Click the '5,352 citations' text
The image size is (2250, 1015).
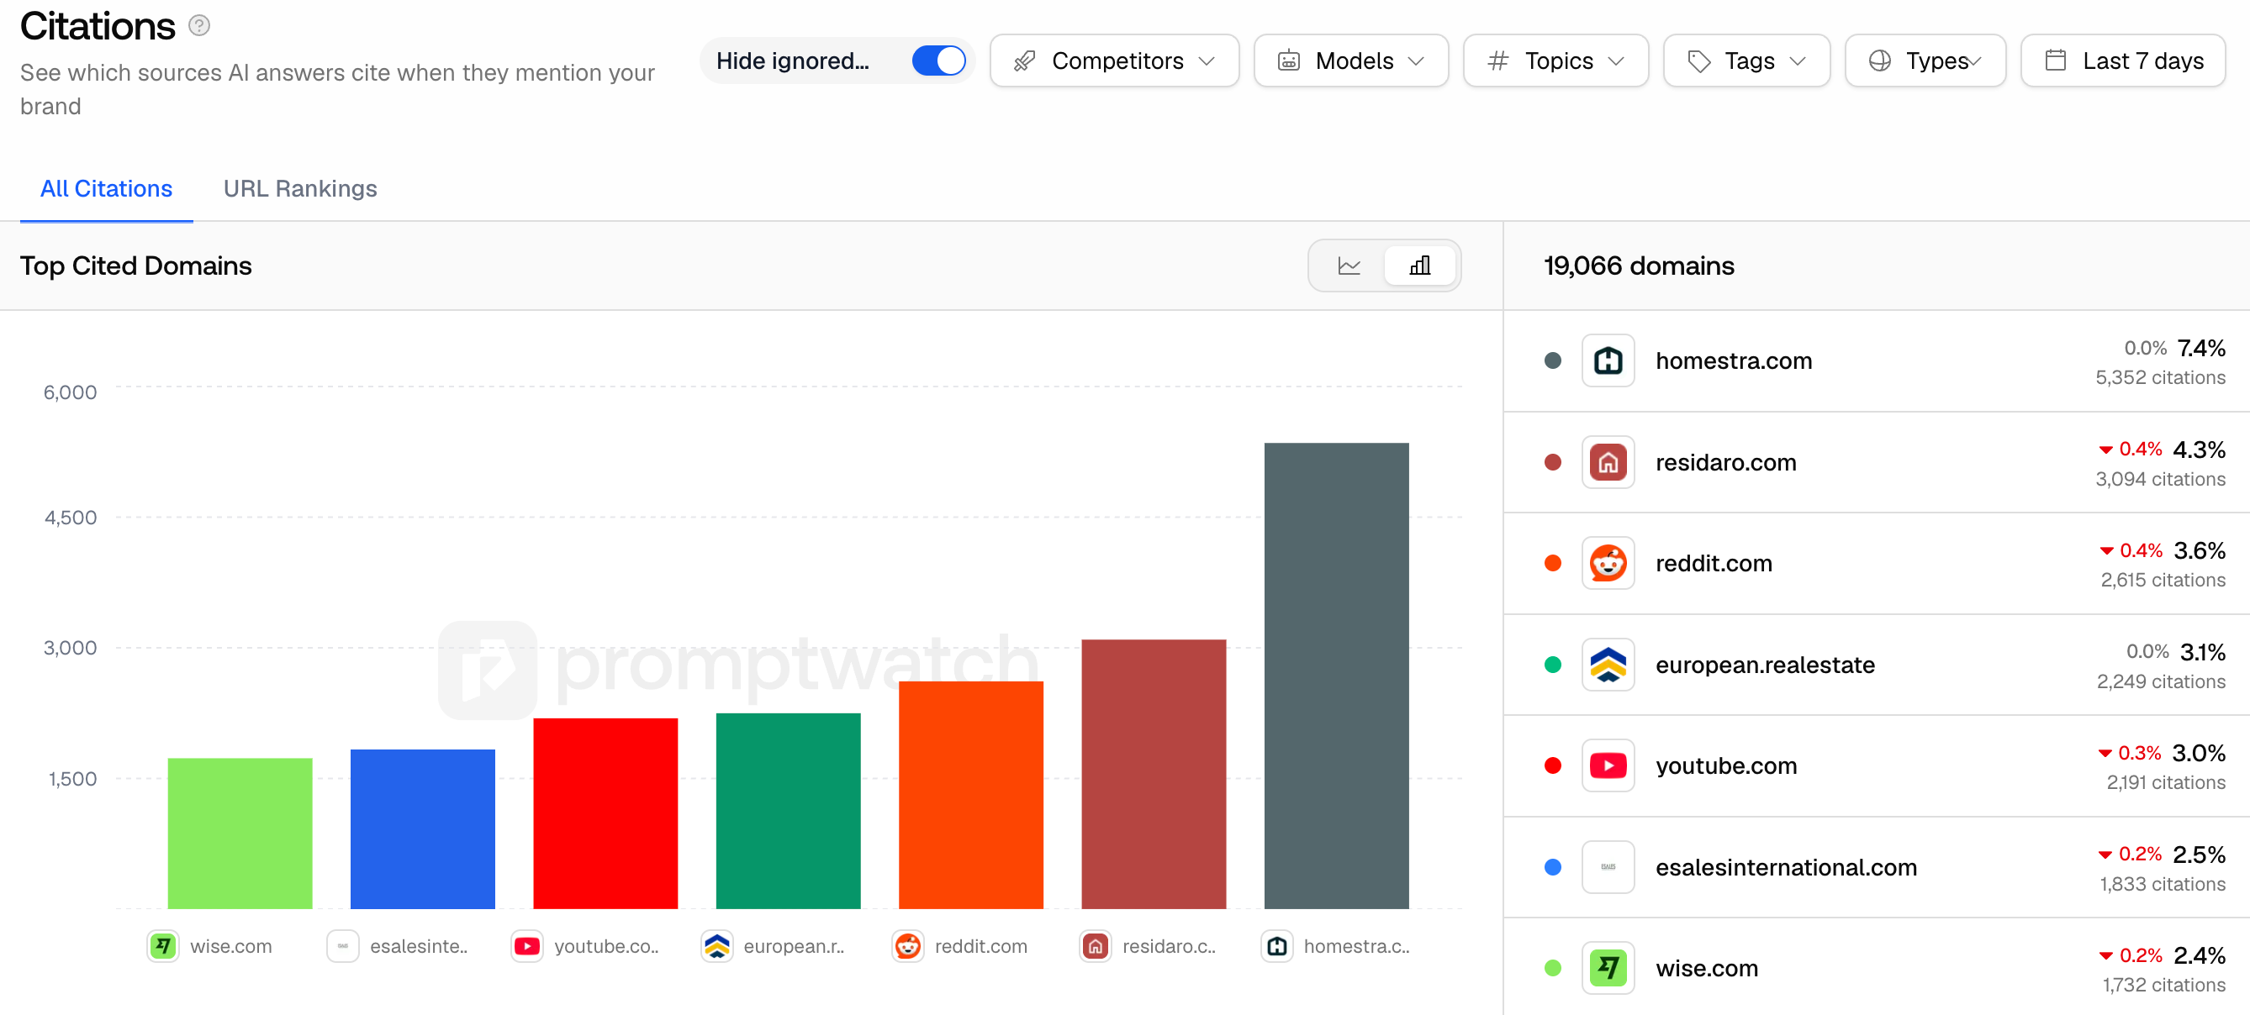2159,377
